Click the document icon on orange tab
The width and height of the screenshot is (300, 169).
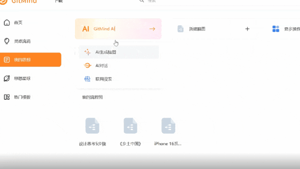pyautogui.click(x=7, y=59)
